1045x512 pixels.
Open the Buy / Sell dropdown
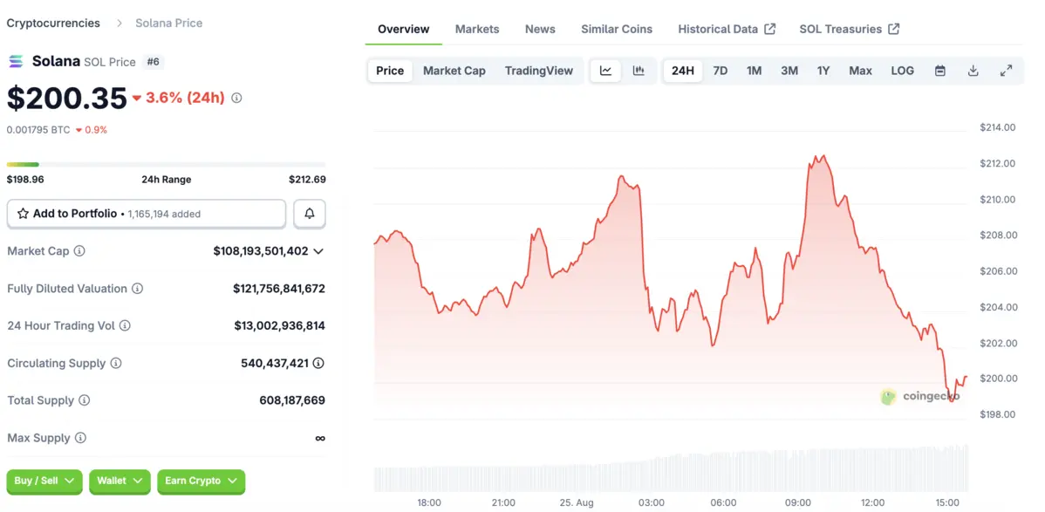tap(44, 481)
